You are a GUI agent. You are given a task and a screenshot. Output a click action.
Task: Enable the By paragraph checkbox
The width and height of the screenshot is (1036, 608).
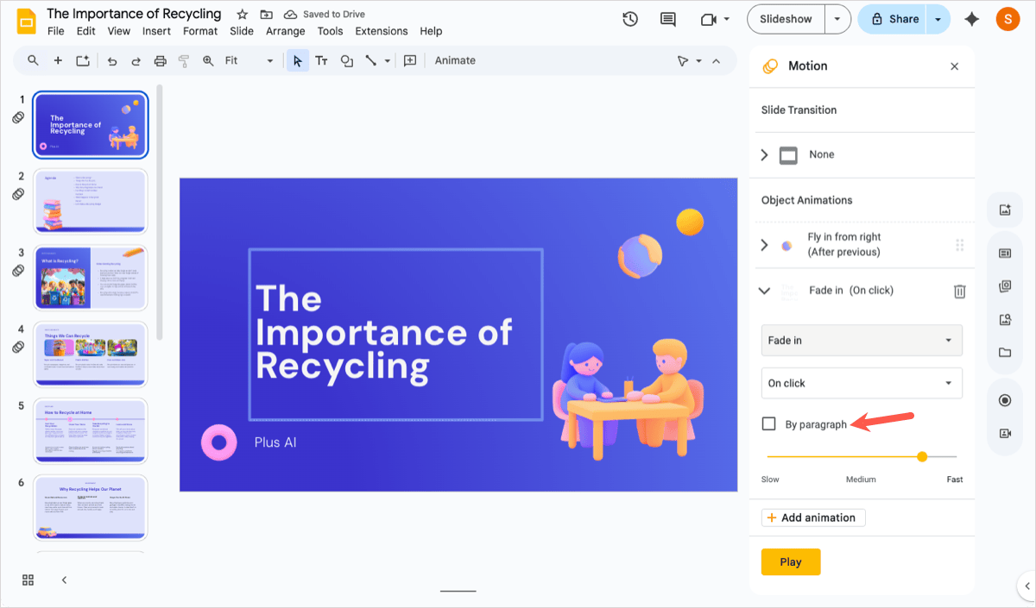(x=768, y=423)
